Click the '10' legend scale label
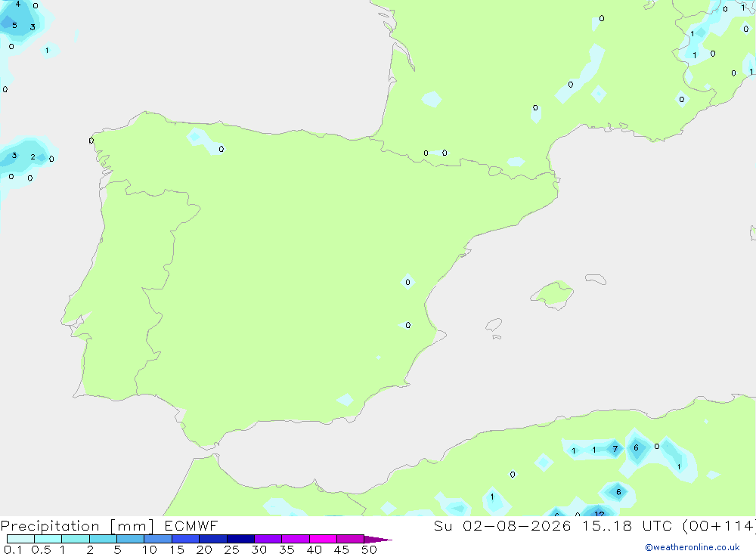The image size is (756, 554). click(150, 549)
